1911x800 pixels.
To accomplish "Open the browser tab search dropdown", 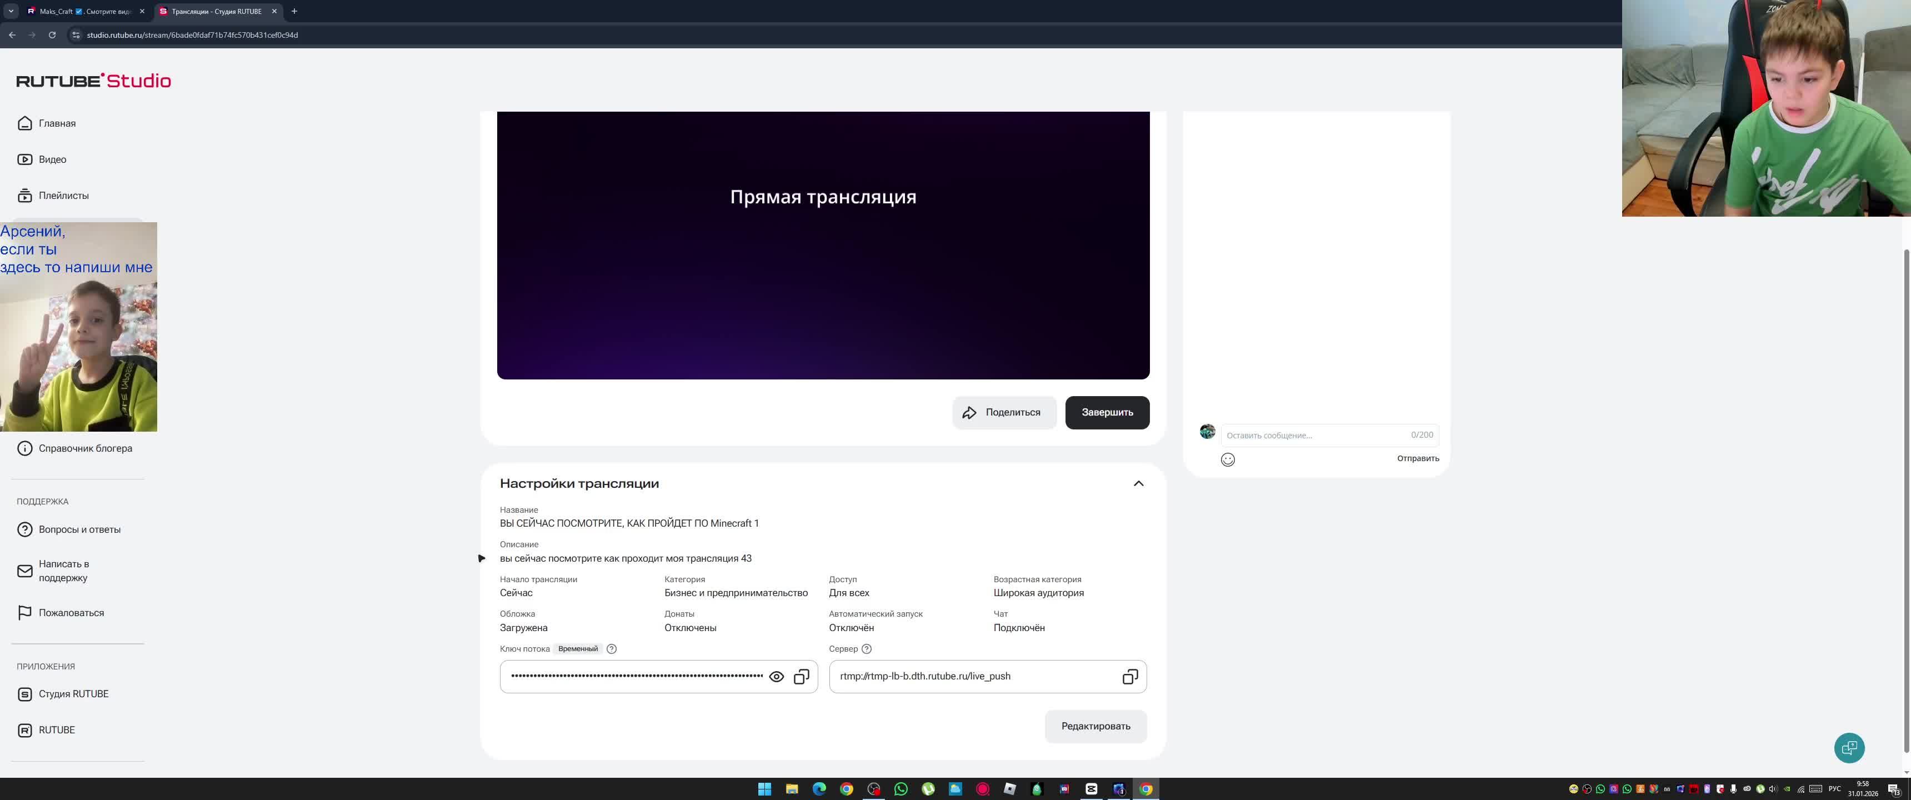I will click(x=11, y=11).
